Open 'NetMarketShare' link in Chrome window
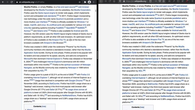This screenshot has height=110, width=195. pos(69,96)
